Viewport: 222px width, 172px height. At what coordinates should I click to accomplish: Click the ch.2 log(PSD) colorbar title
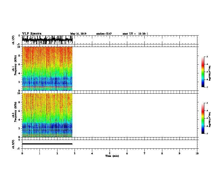point(210,119)
